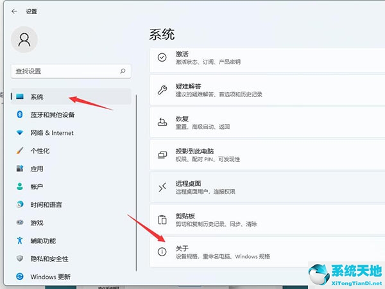Open the 远程桌面 title
This screenshot has width=385, height=289.
188,183
